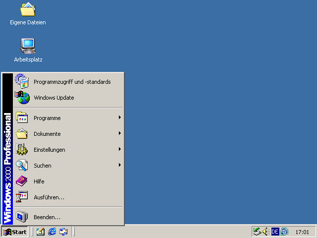Open the Programme menu entry
Screen dimensions: 317x238
pyautogui.click(x=68, y=118)
